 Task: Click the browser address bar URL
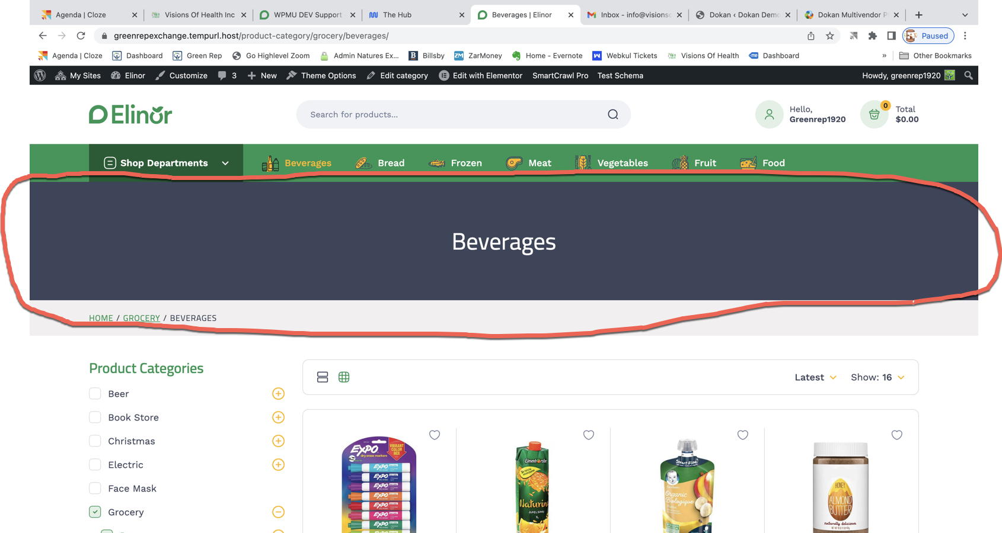point(251,36)
